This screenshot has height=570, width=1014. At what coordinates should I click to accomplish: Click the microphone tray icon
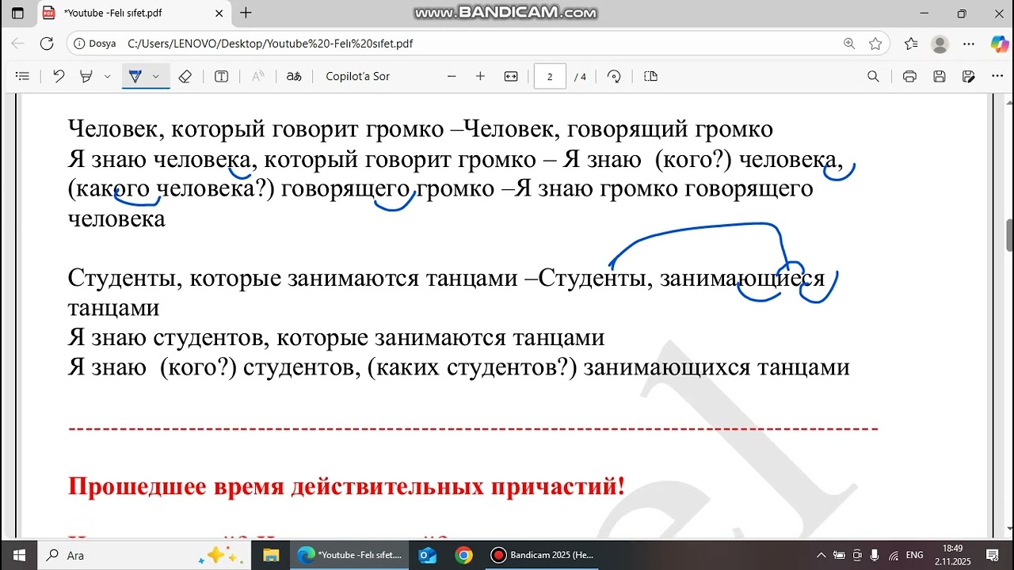[875, 555]
